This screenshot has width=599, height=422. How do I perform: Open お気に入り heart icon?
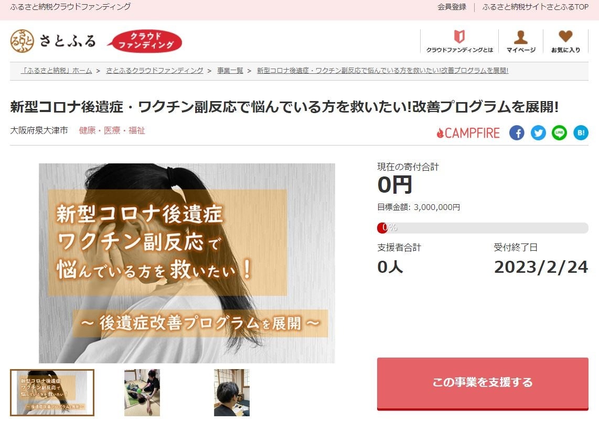click(x=565, y=37)
